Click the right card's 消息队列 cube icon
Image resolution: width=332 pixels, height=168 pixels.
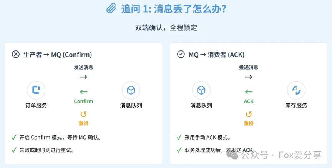pyautogui.click(x=201, y=90)
